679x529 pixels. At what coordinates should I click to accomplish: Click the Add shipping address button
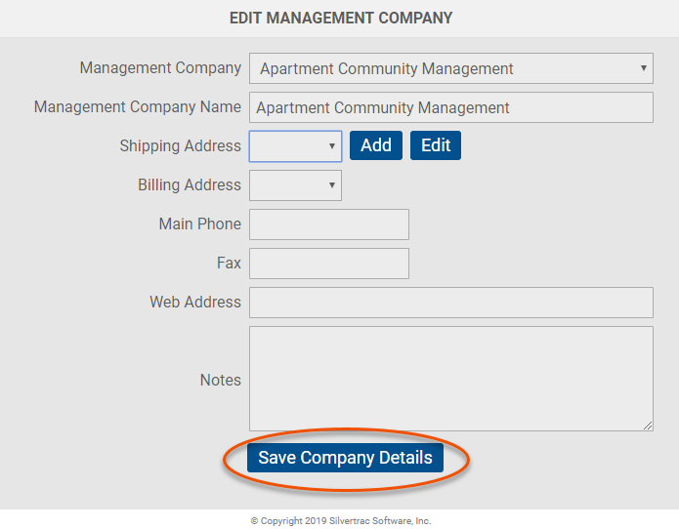point(376,145)
